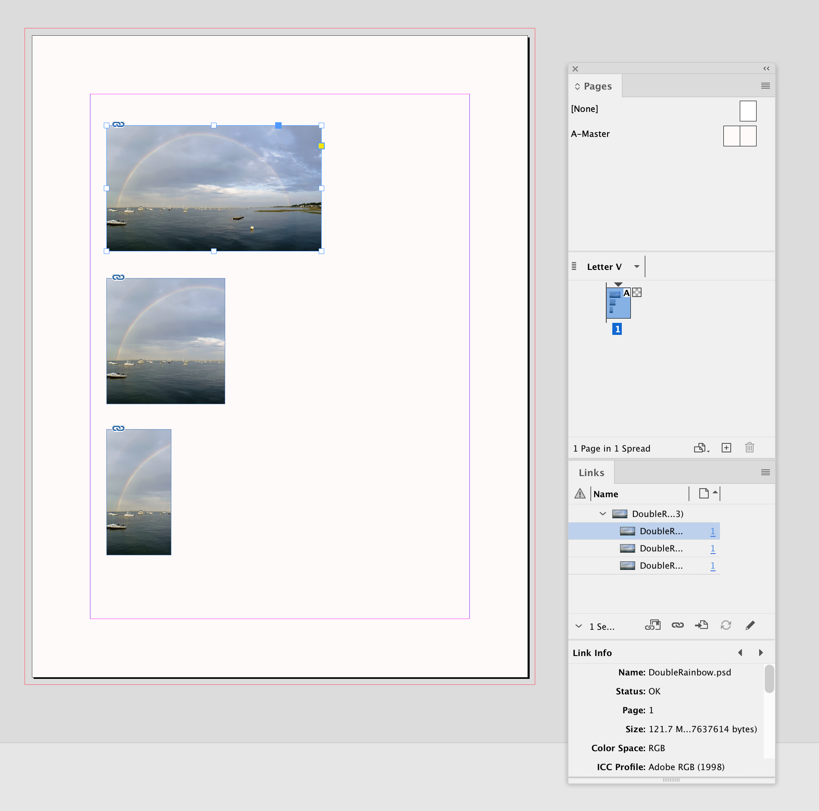Click the page 1 hyperlink next to selected DoubleRainbow link
The width and height of the screenshot is (819, 811).
pyautogui.click(x=713, y=531)
